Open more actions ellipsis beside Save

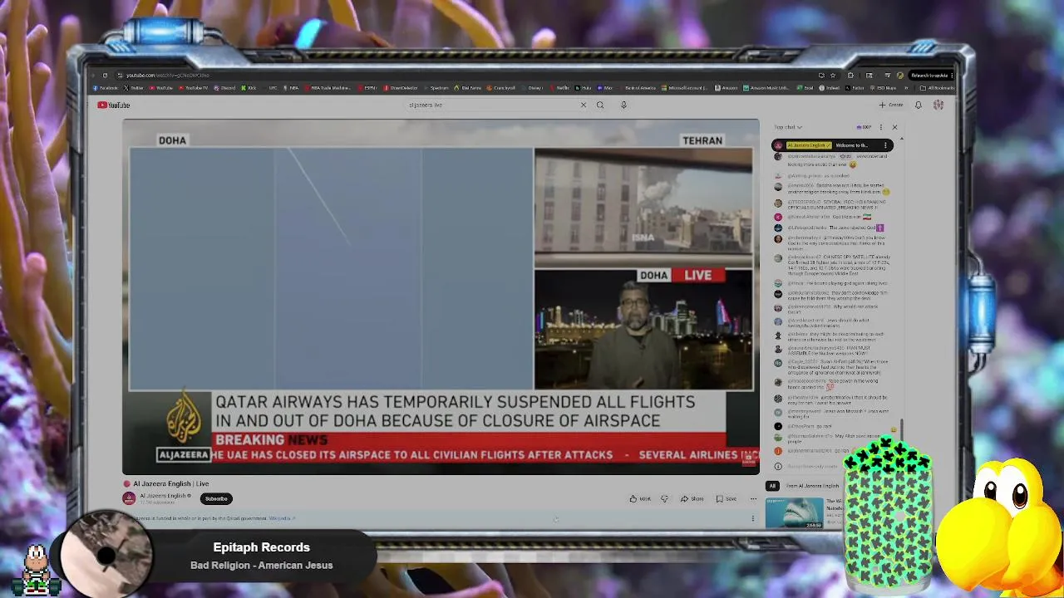coord(753,498)
